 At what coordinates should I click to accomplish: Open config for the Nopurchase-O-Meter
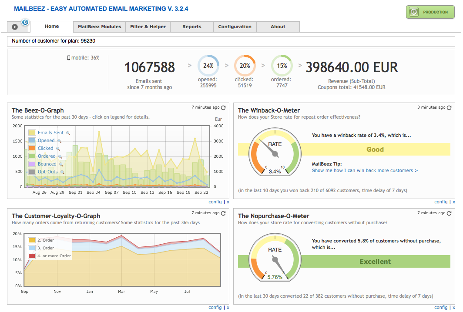tap(441, 308)
